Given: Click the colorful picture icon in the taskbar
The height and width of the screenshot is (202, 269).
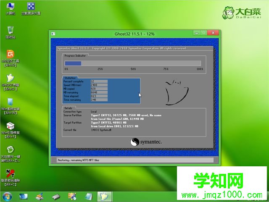Looking at the screenshot, I should (72, 197).
